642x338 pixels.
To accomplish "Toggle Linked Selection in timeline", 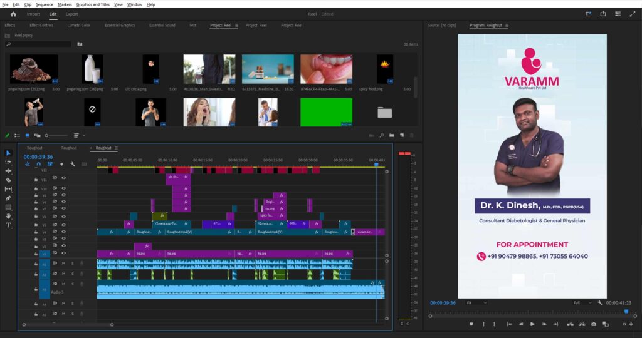I will click(50, 164).
